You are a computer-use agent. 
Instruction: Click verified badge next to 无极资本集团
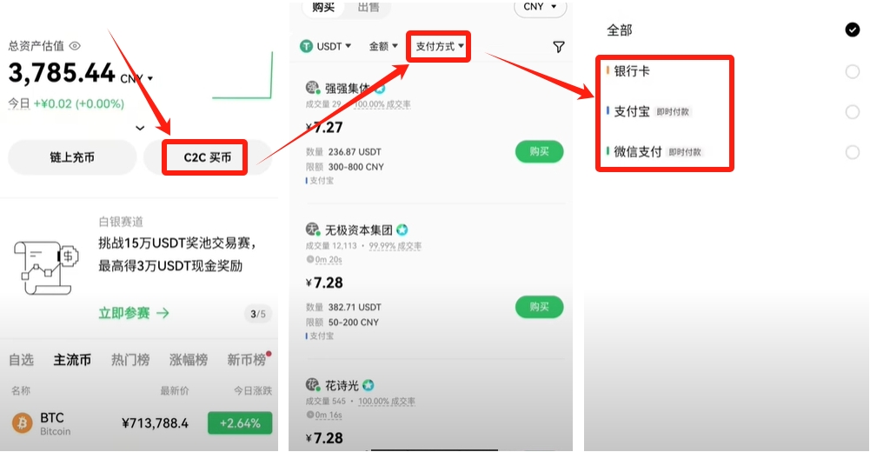pyautogui.click(x=402, y=229)
